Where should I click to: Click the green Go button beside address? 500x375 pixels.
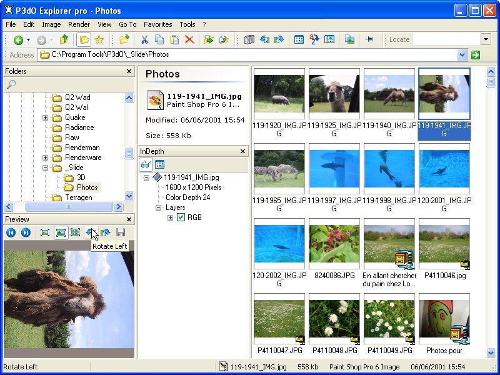coord(476,55)
